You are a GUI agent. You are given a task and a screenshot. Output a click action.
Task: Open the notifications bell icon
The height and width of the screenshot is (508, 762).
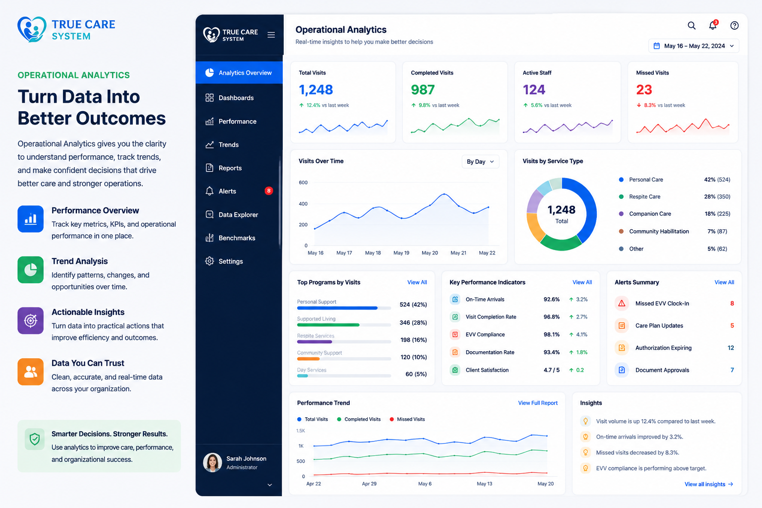tap(713, 25)
